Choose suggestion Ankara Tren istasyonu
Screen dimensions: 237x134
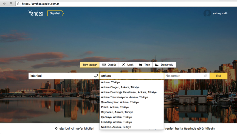pyautogui.click(x=131, y=97)
